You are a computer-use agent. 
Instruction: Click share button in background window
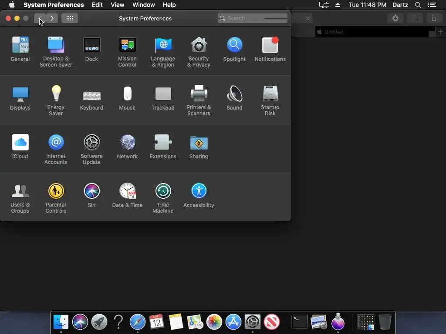point(415,18)
